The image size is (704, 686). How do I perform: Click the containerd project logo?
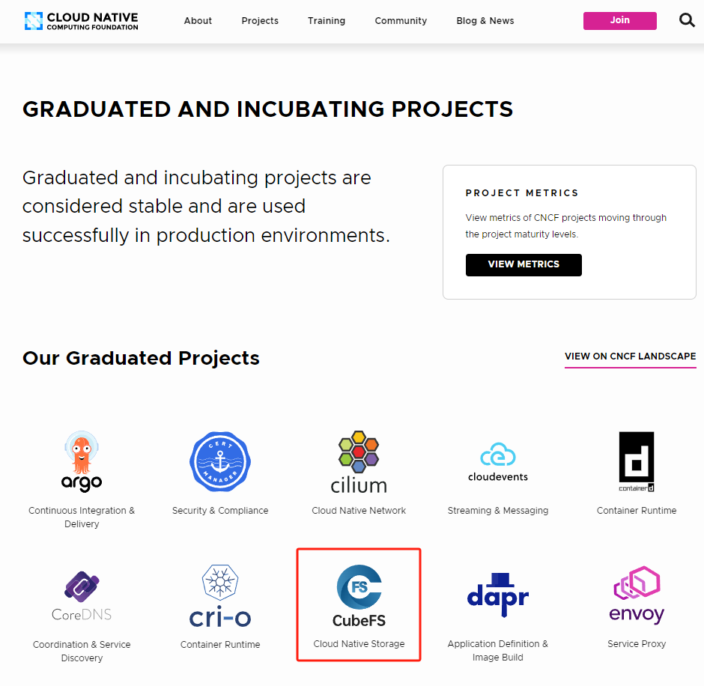tap(637, 462)
